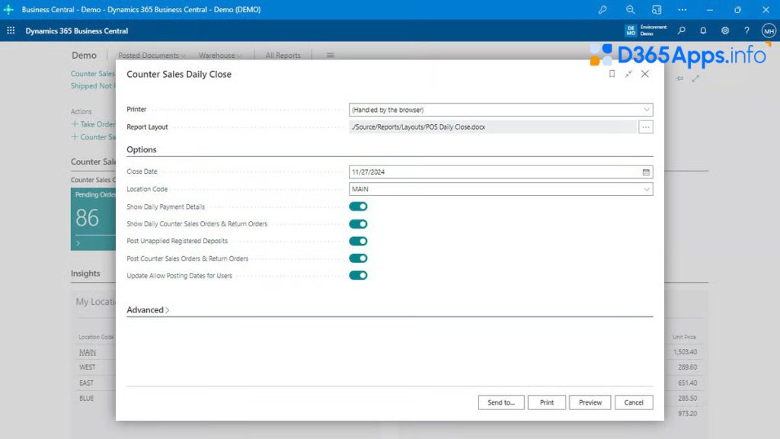The image size is (780, 439).
Task: Click the Send to... button
Action: tap(501, 402)
